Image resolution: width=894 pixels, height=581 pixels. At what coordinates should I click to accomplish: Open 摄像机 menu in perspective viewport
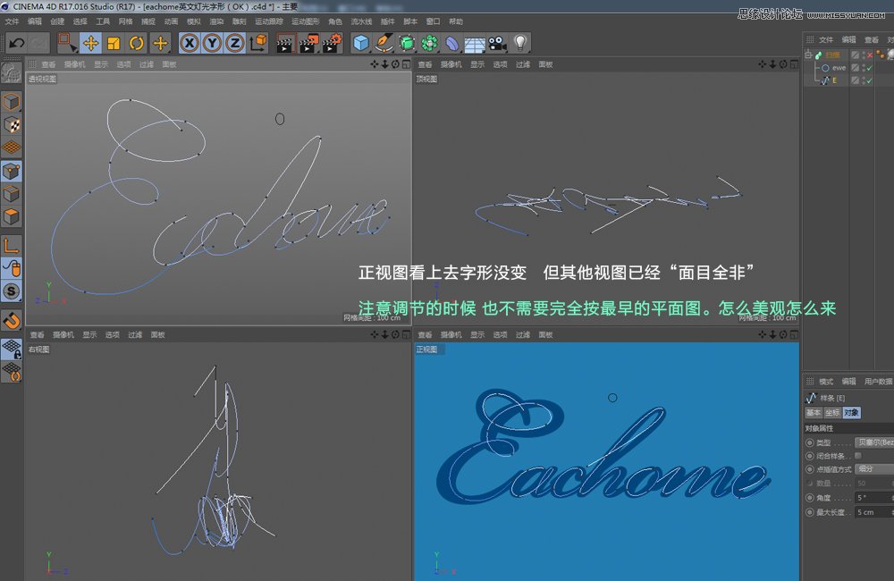tap(75, 64)
